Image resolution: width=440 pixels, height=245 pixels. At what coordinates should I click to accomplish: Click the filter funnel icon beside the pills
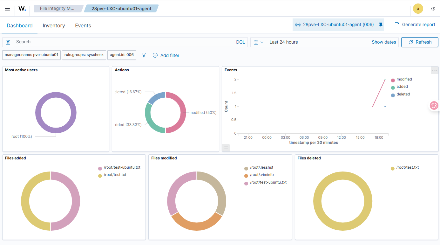click(144, 55)
